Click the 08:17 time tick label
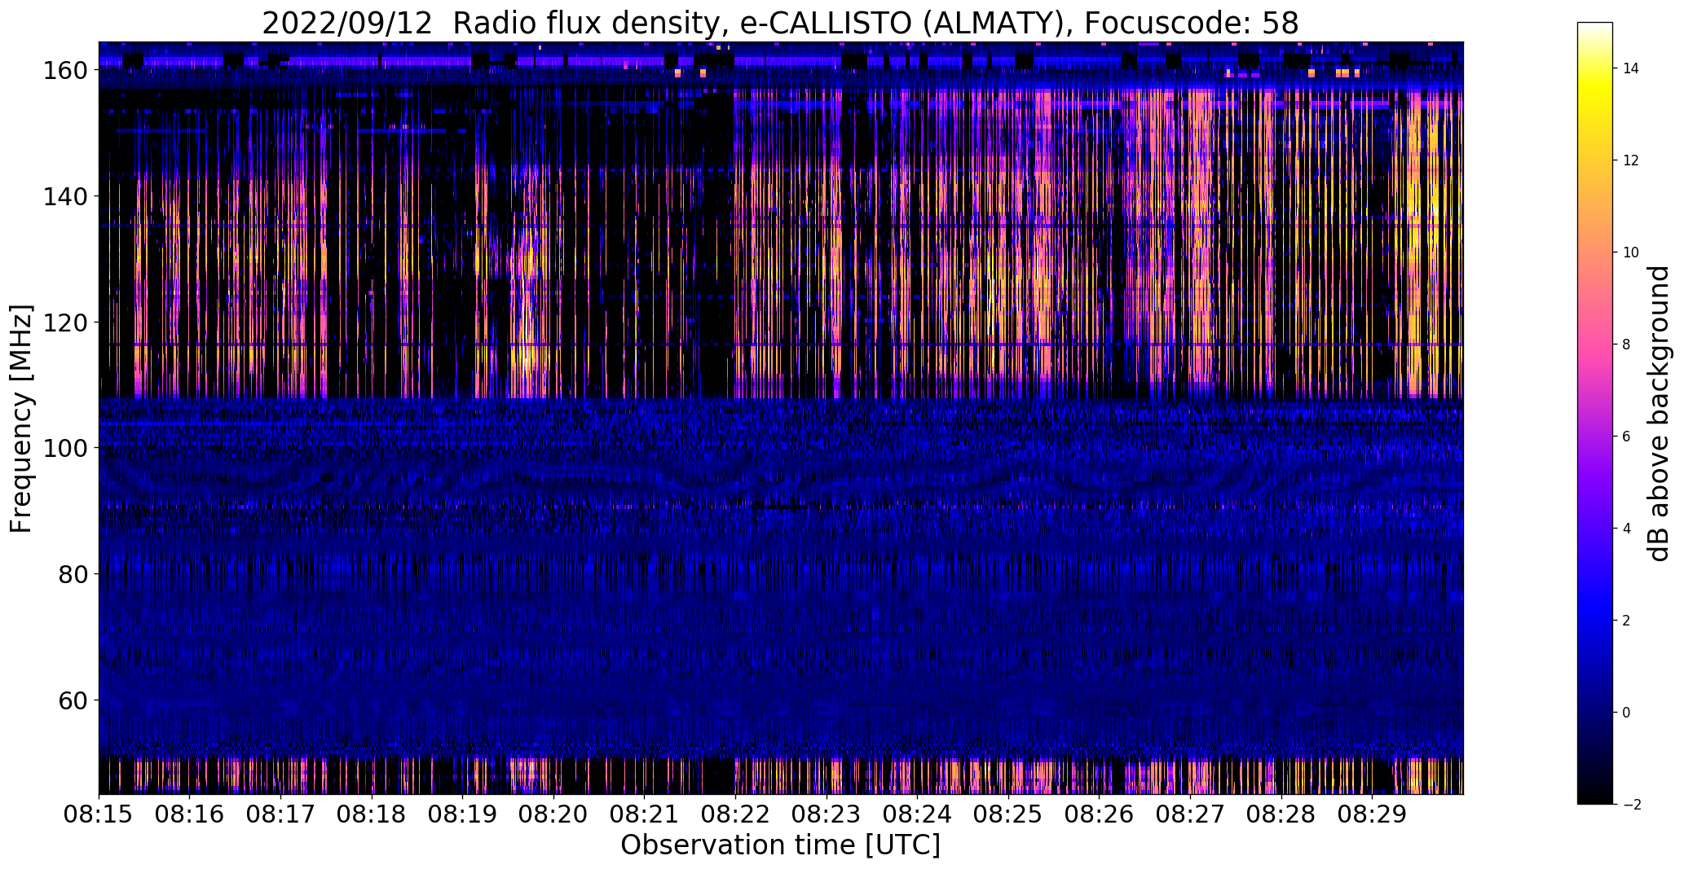The width and height of the screenshot is (1684, 869). 281,814
